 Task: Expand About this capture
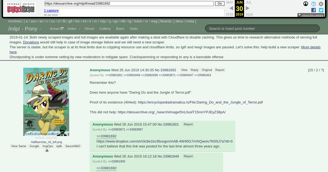click(311, 15)
